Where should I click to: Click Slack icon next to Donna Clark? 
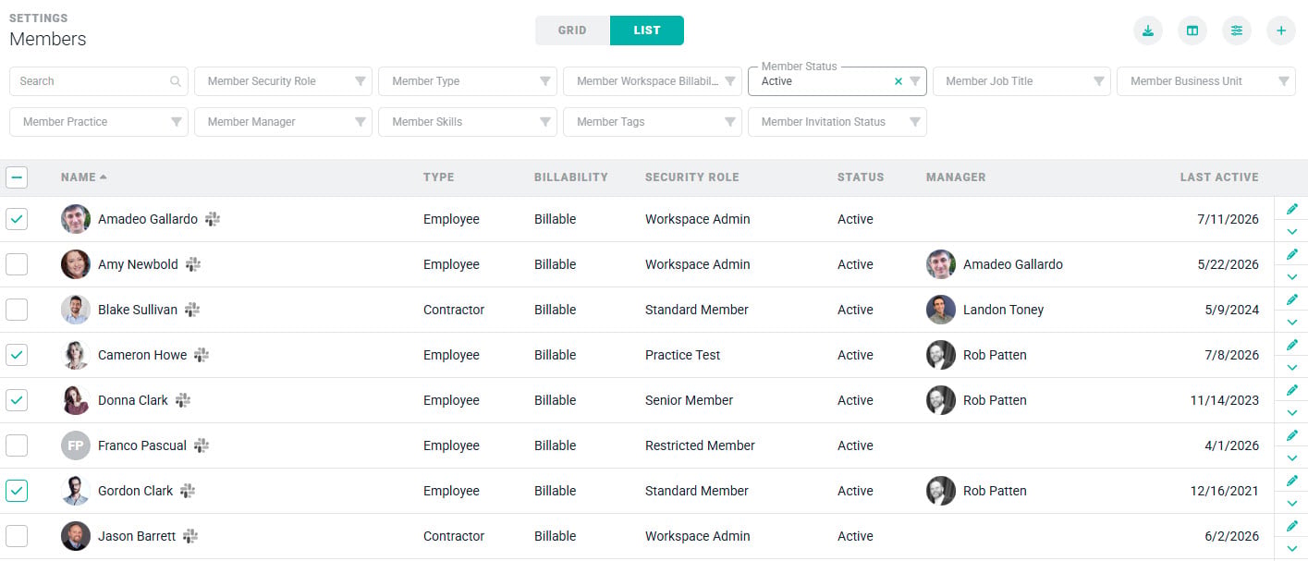[183, 400]
